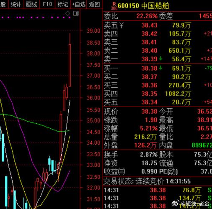The width and height of the screenshot is (212, 209).
Task: Select 买二 price 38.37
Action: tap(149, 77)
